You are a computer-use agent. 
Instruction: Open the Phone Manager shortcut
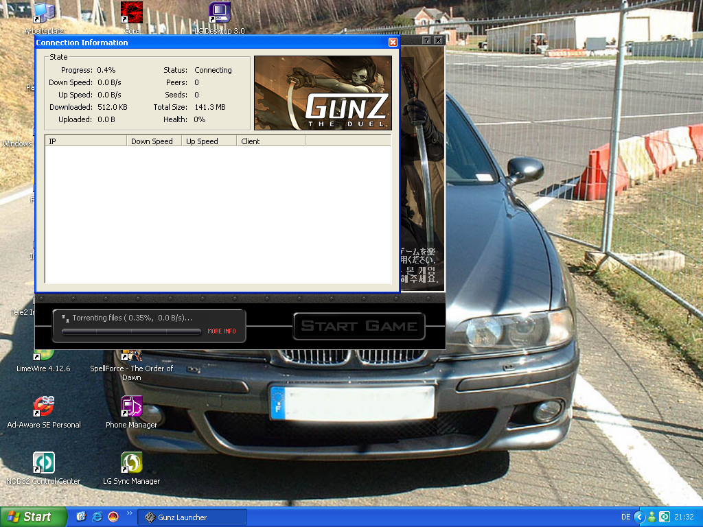point(131,406)
